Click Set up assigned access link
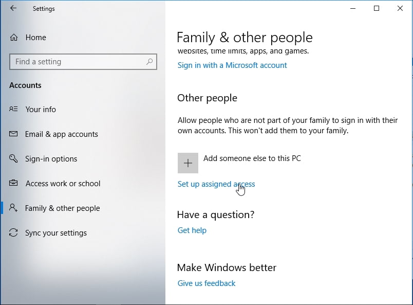 pyautogui.click(x=216, y=184)
